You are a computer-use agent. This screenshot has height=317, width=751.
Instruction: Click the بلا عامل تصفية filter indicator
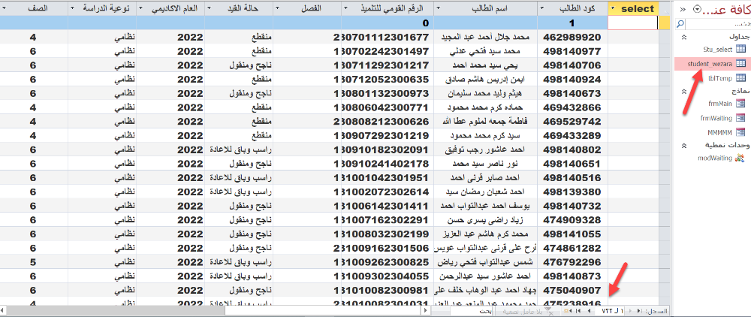(528, 311)
